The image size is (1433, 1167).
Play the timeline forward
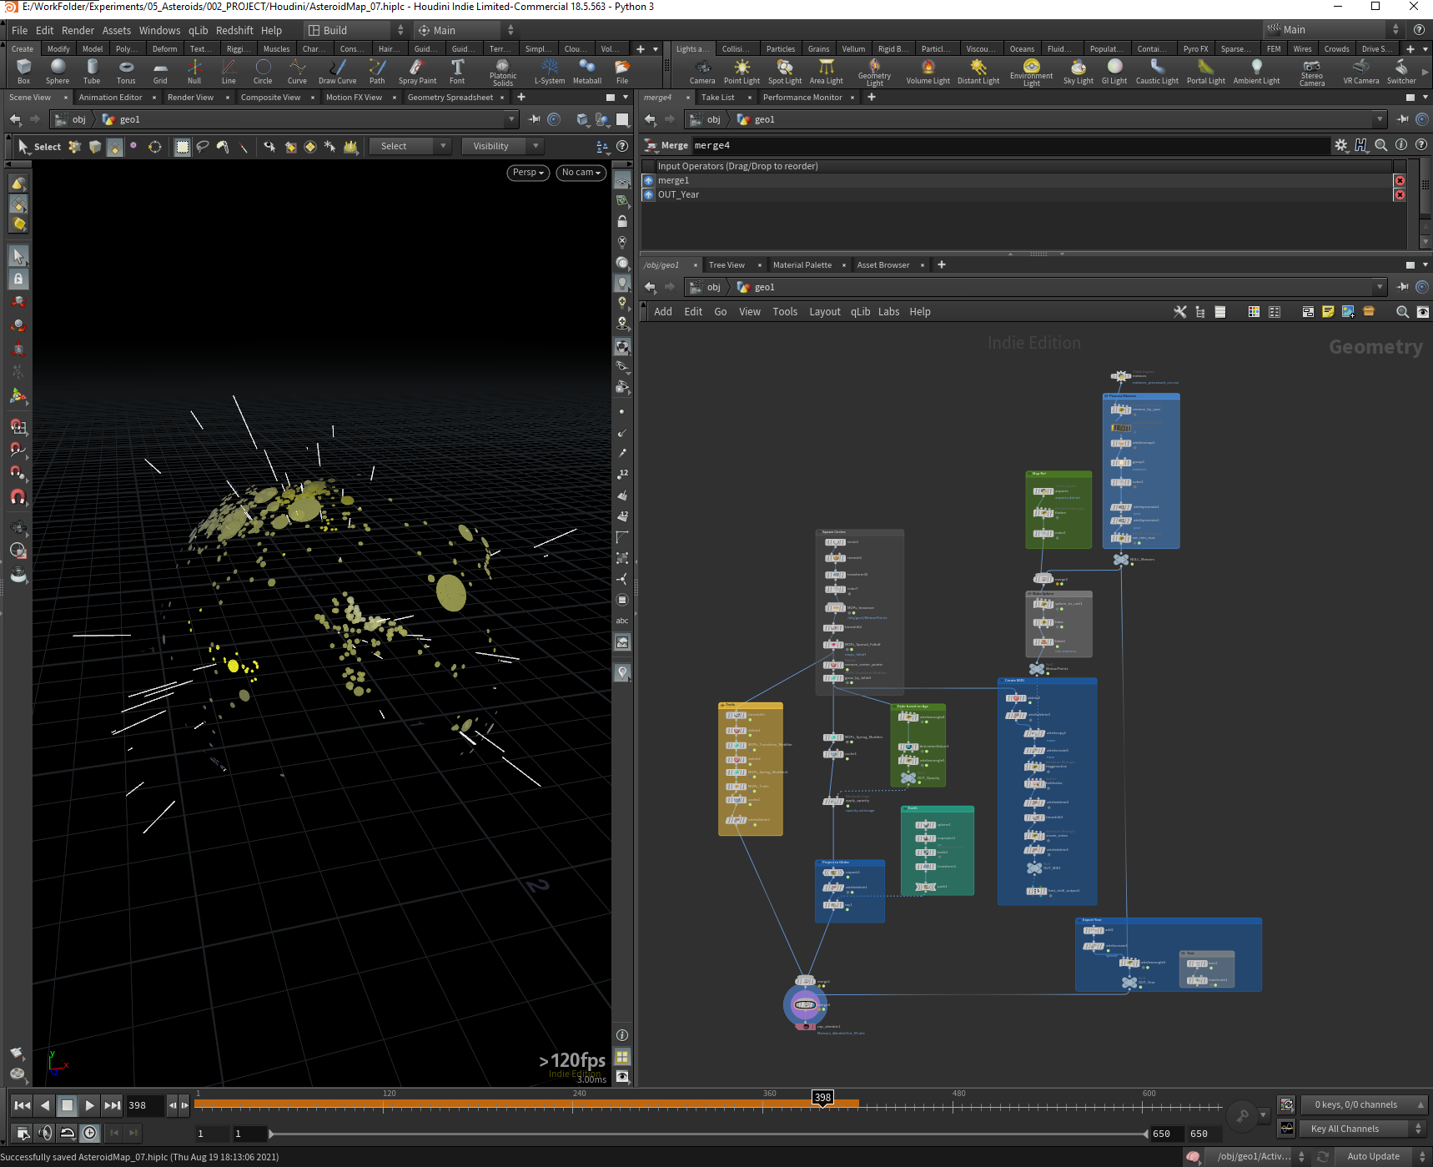pos(90,1106)
